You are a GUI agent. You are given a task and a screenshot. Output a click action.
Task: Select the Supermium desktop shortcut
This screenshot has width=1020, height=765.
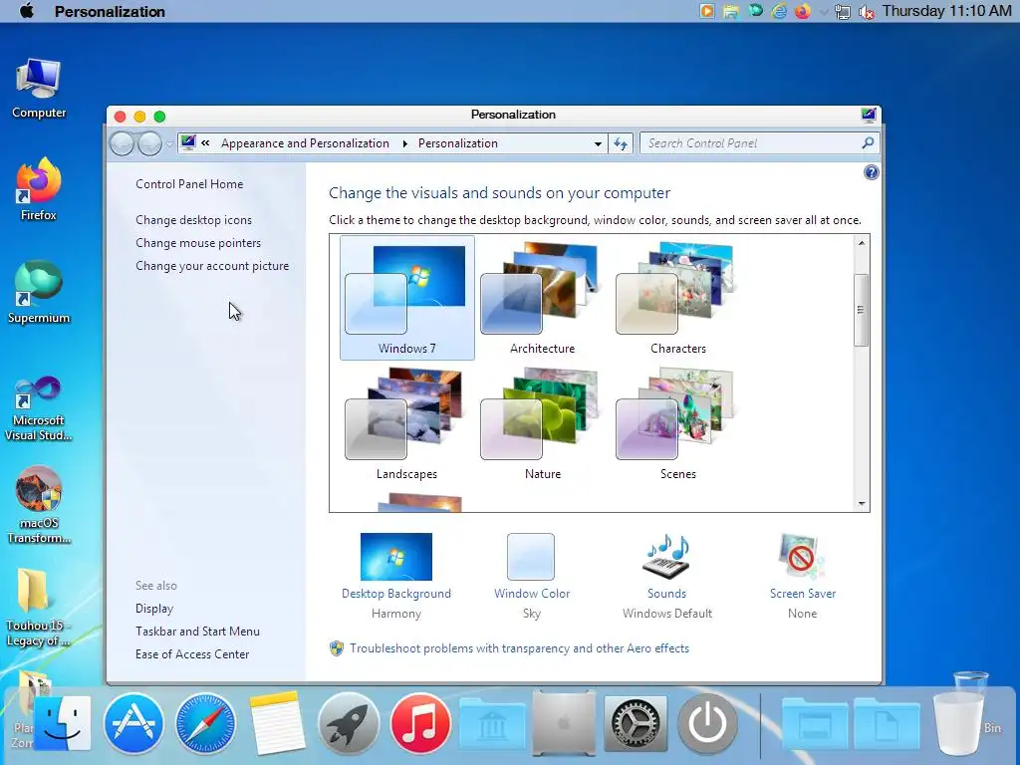coord(39,292)
